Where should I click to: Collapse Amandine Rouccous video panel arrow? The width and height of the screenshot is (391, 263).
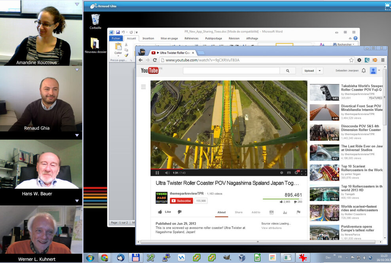77,4
